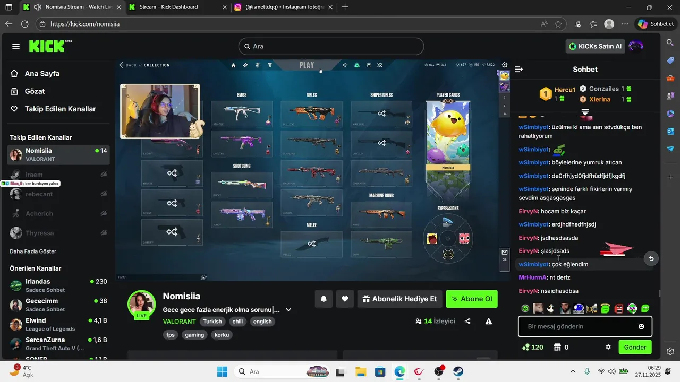This screenshot has width=680, height=382.
Task: Open the VALORANT category link
Action: pyautogui.click(x=179, y=322)
